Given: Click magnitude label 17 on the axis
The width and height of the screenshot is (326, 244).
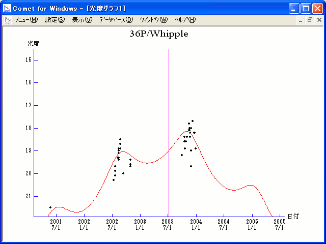Looking at the screenshot, I should pyautogui.click(x=29, y=105).
